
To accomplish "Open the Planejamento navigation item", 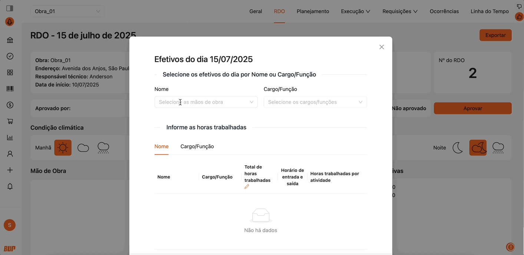I will coord(312,11).
